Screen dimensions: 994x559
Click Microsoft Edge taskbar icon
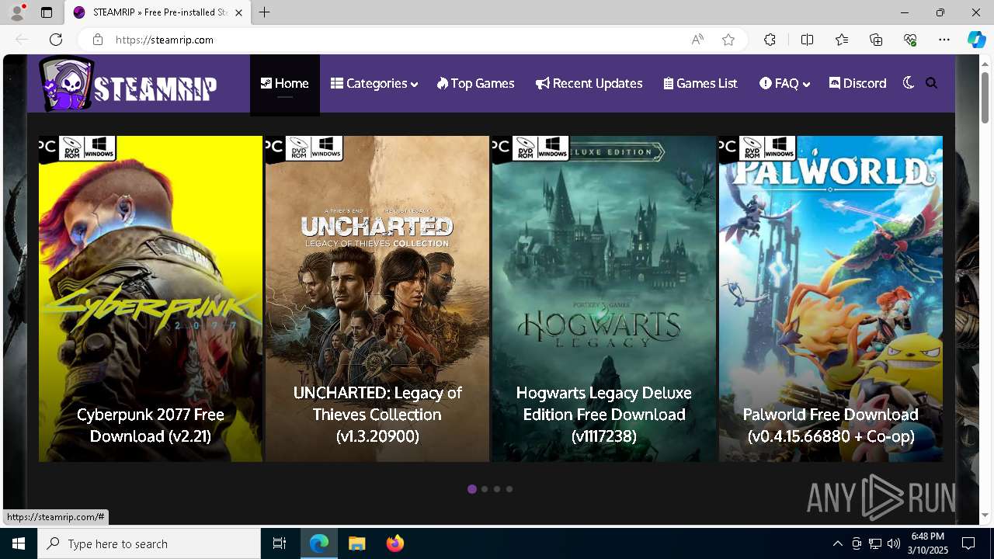coord(319,543)
